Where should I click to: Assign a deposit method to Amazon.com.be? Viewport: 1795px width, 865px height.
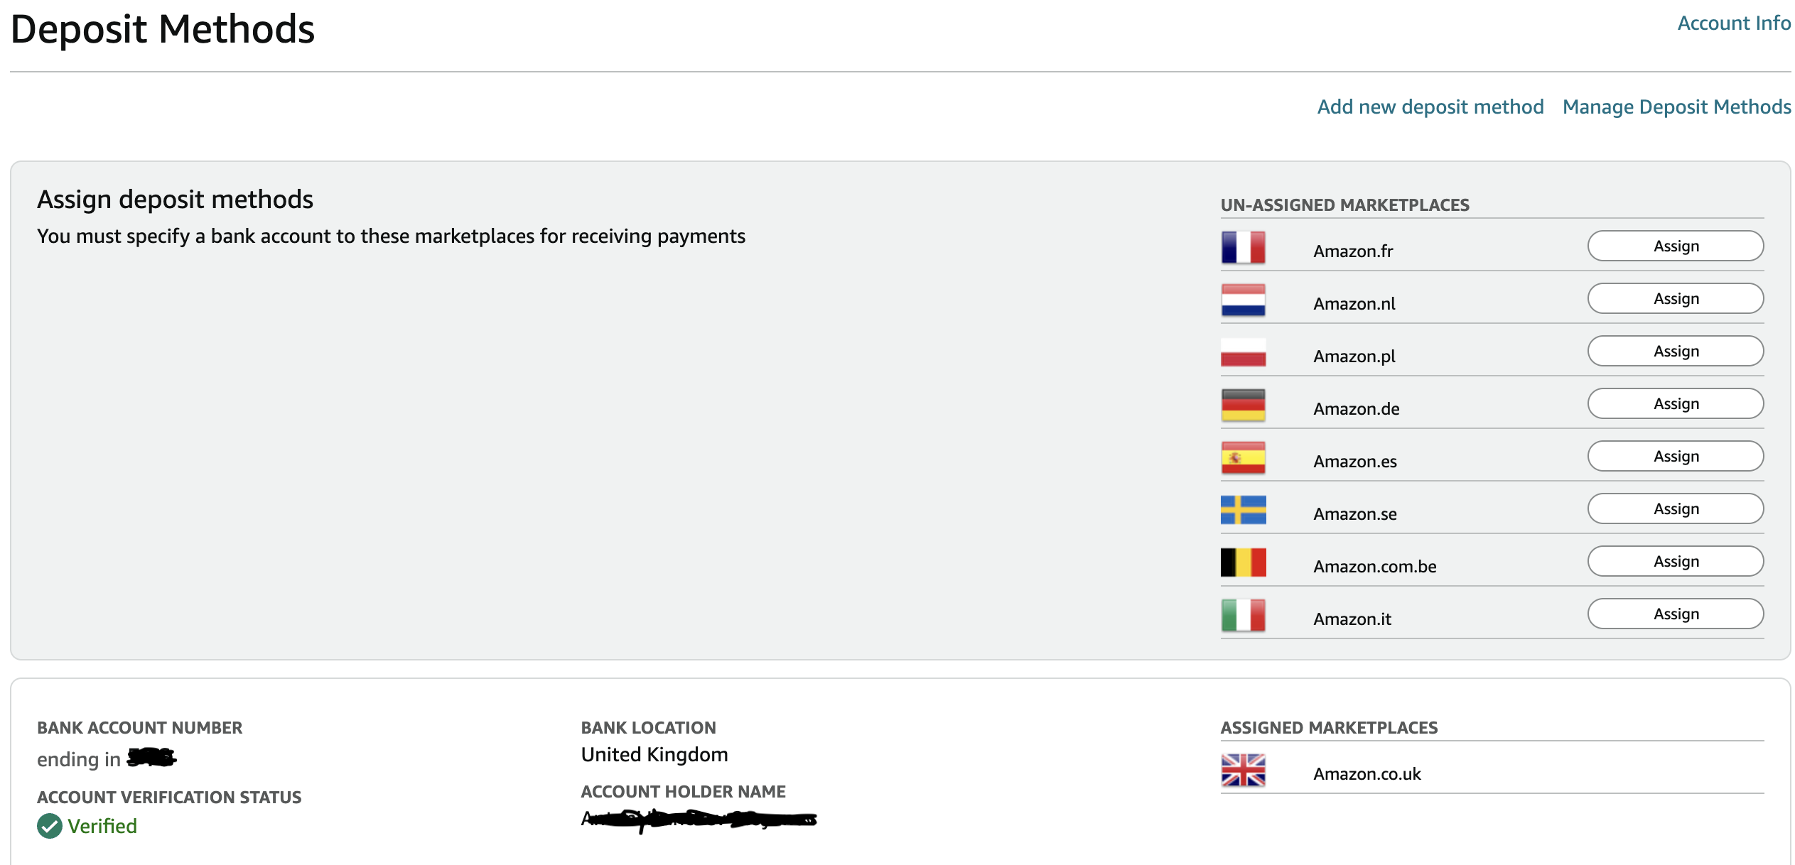tap(1676, 561)
